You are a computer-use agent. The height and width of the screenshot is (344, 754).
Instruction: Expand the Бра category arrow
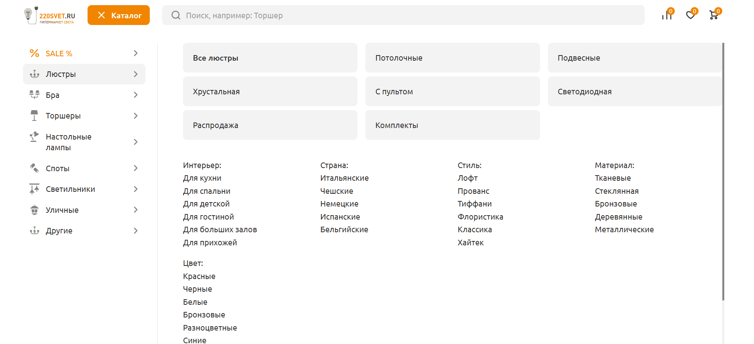[x=136, y=95]
